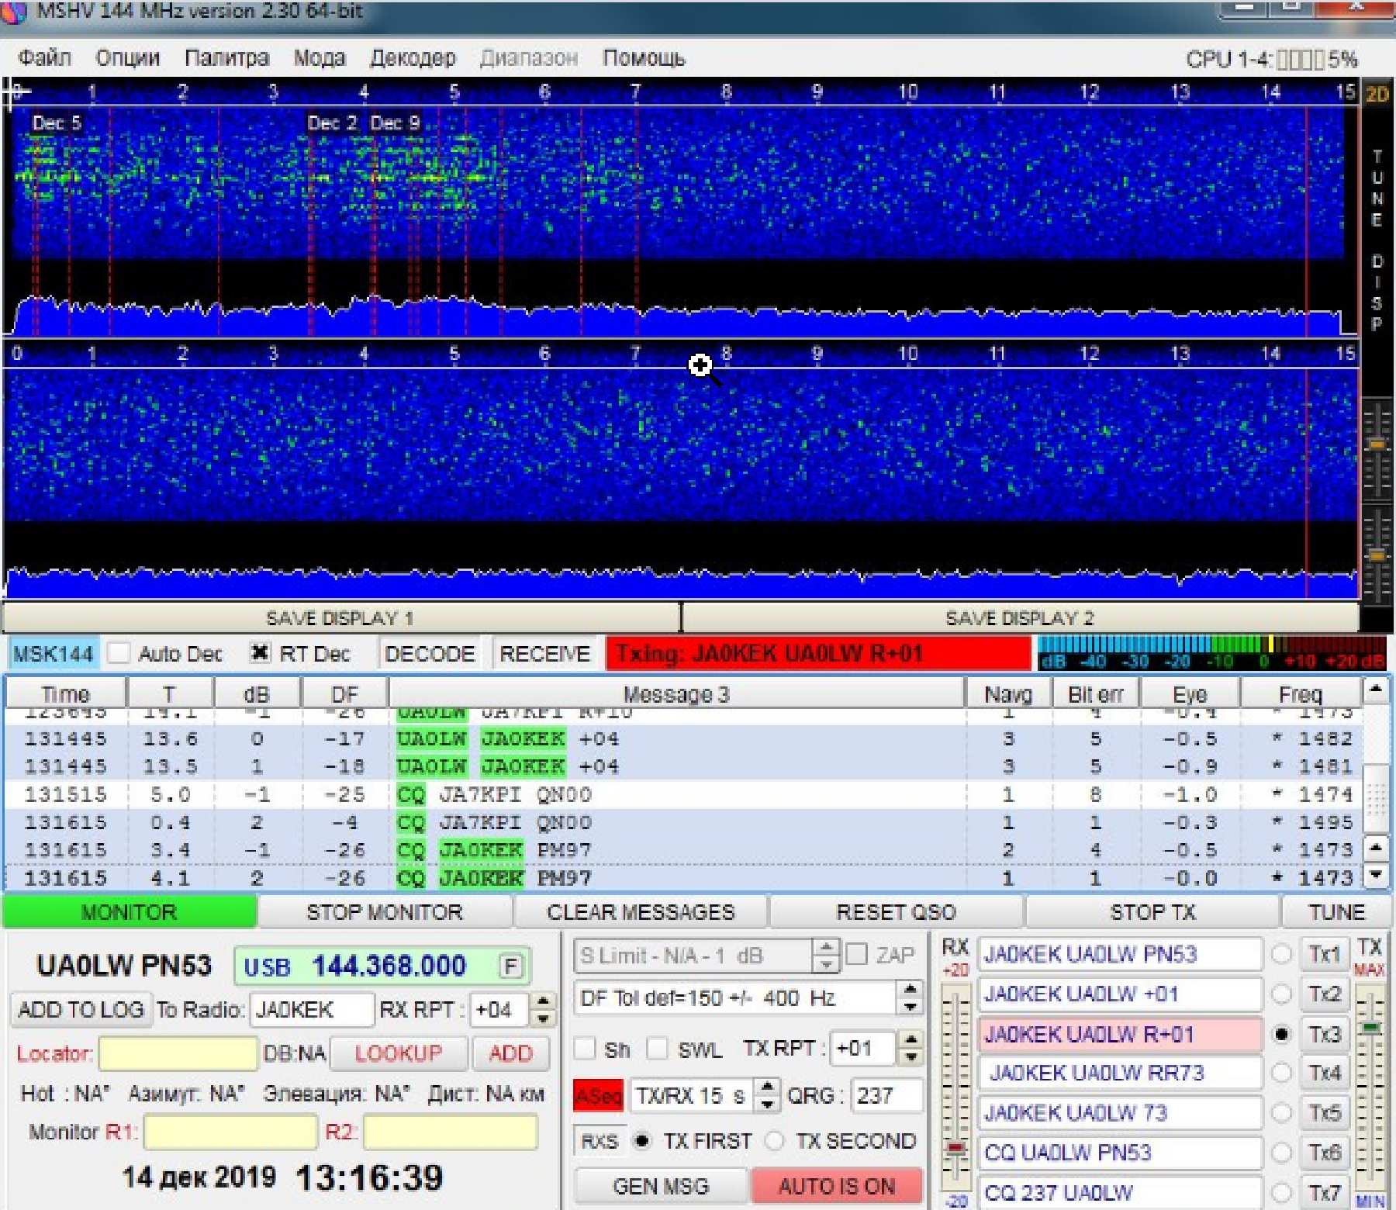
Task: Decrease TX/RX period with its down arrow
Action: pyautogui.click(x=767, y=1104)
